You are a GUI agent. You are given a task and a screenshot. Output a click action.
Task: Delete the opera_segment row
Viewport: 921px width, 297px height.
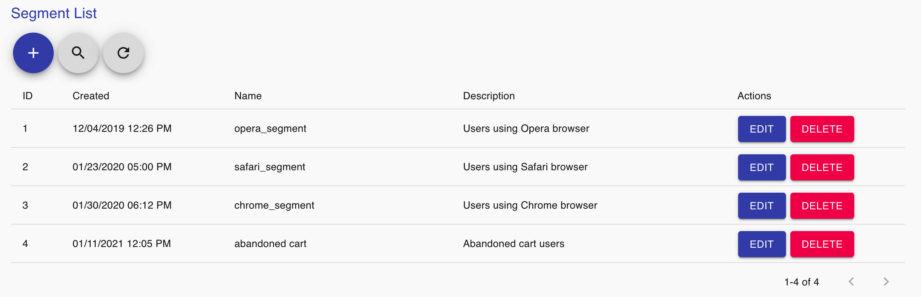pos(822,129)
